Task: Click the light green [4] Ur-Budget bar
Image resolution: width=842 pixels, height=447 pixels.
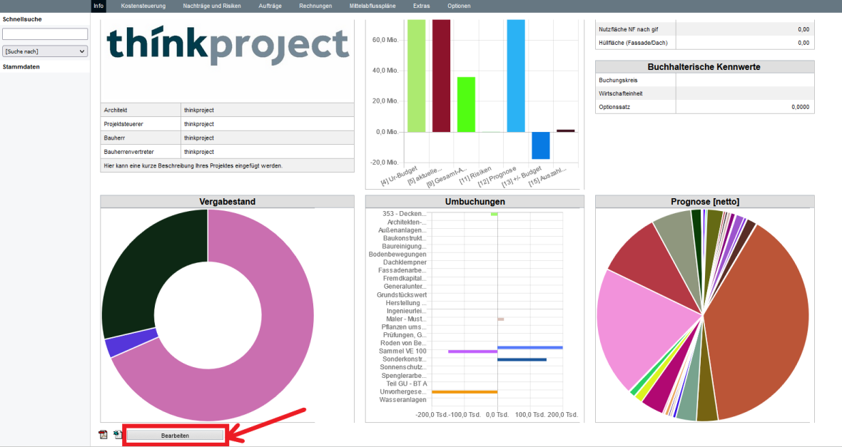Action: [417, 76]
